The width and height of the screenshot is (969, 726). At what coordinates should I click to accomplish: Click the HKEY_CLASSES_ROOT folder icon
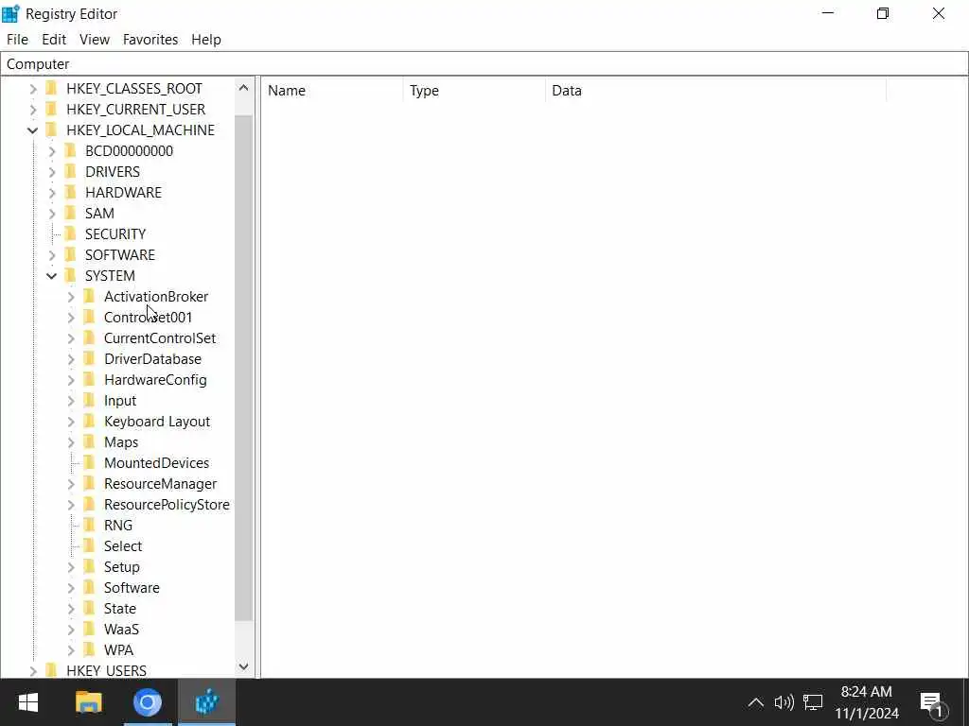pos(52,88)
